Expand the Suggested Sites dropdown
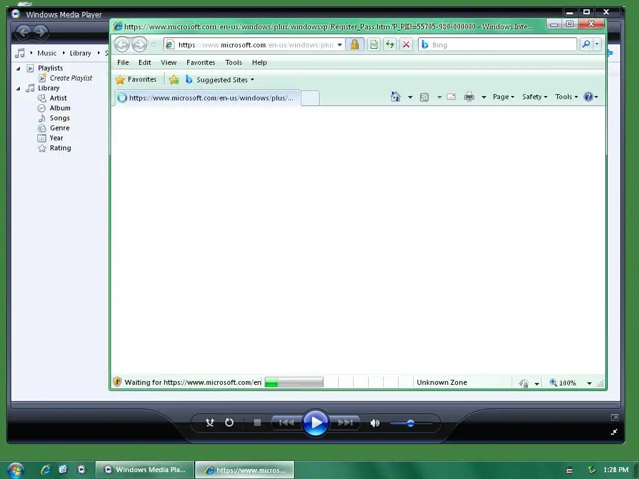 [x=252, y=79]
